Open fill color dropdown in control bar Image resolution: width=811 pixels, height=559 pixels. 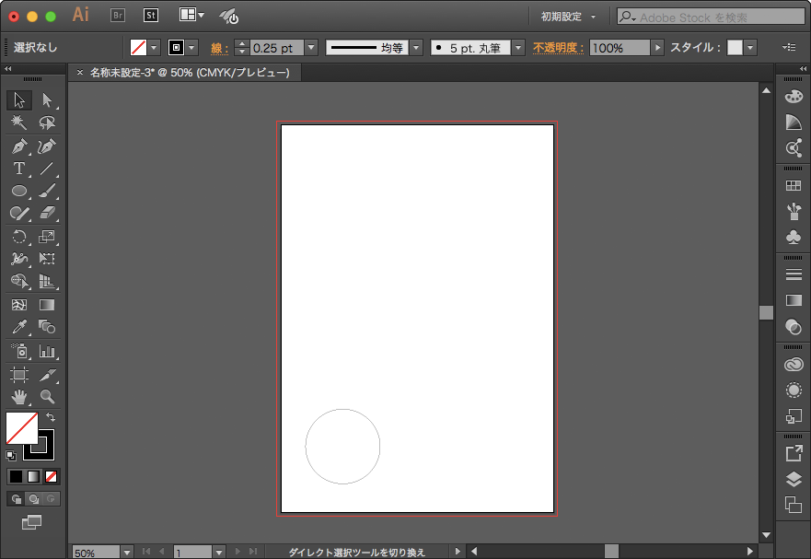click(x=154, y=48)
